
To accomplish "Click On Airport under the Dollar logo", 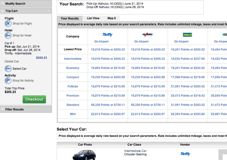I will [x=141, y=42].
